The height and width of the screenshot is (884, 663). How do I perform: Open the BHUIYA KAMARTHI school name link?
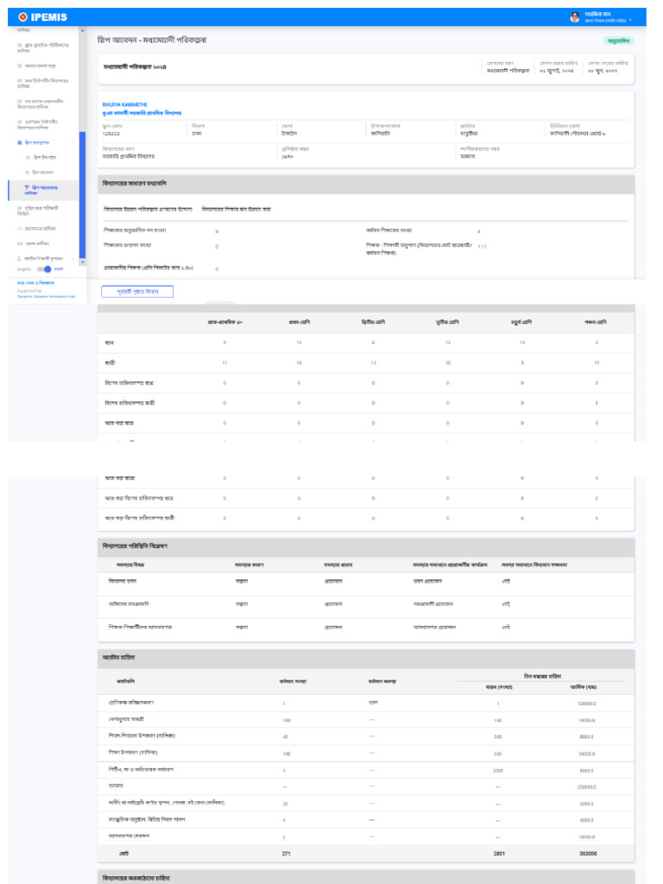pyautogui.click(x=124, y=104)
